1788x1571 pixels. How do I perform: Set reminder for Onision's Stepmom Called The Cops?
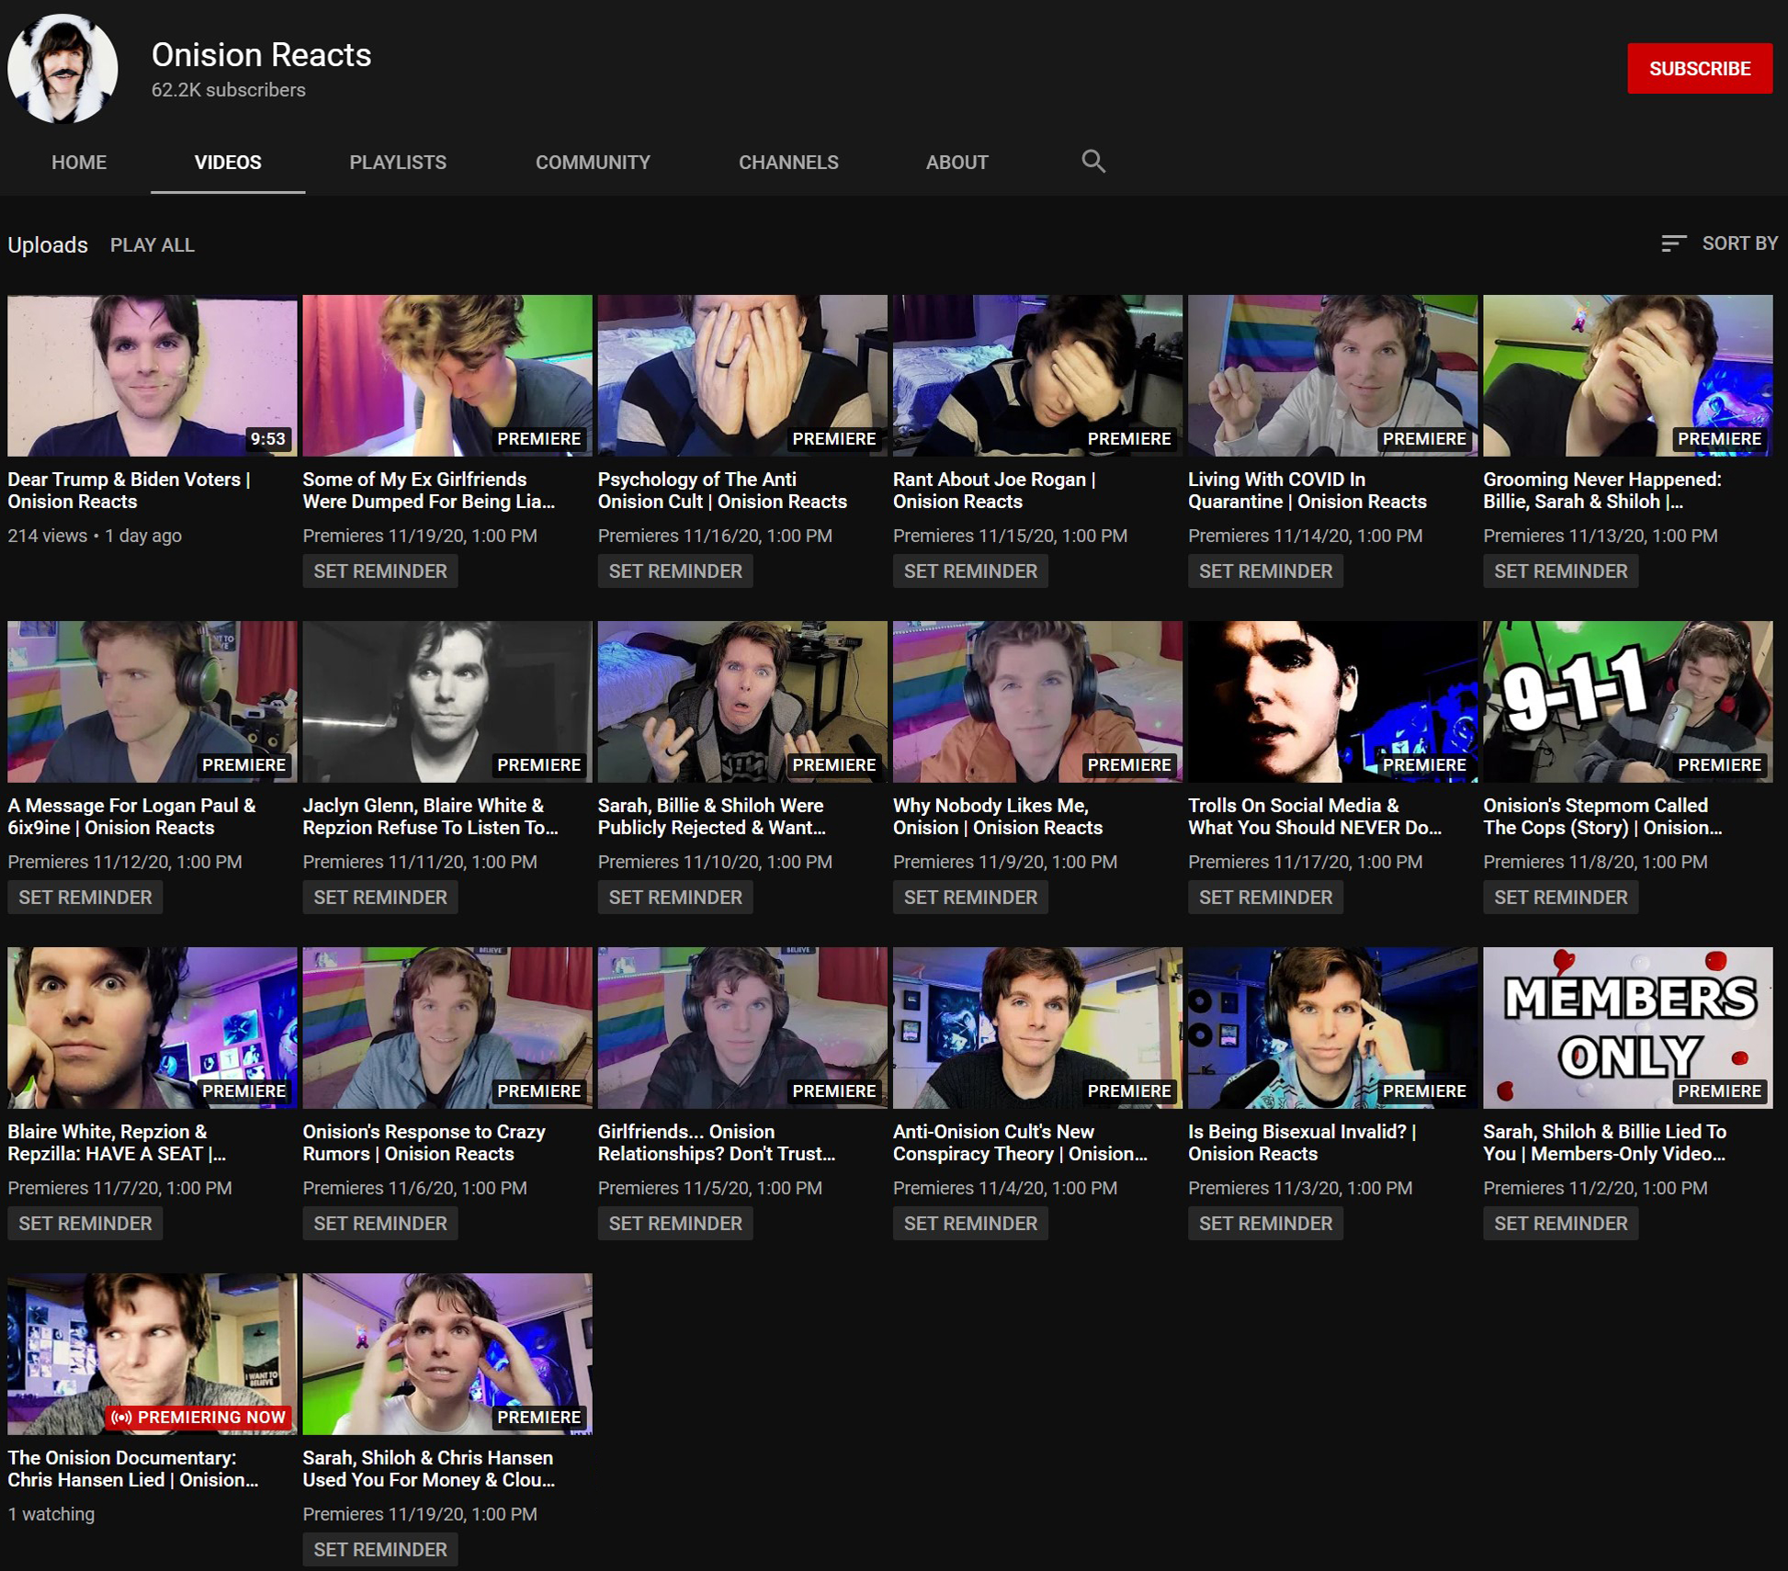1560,898
